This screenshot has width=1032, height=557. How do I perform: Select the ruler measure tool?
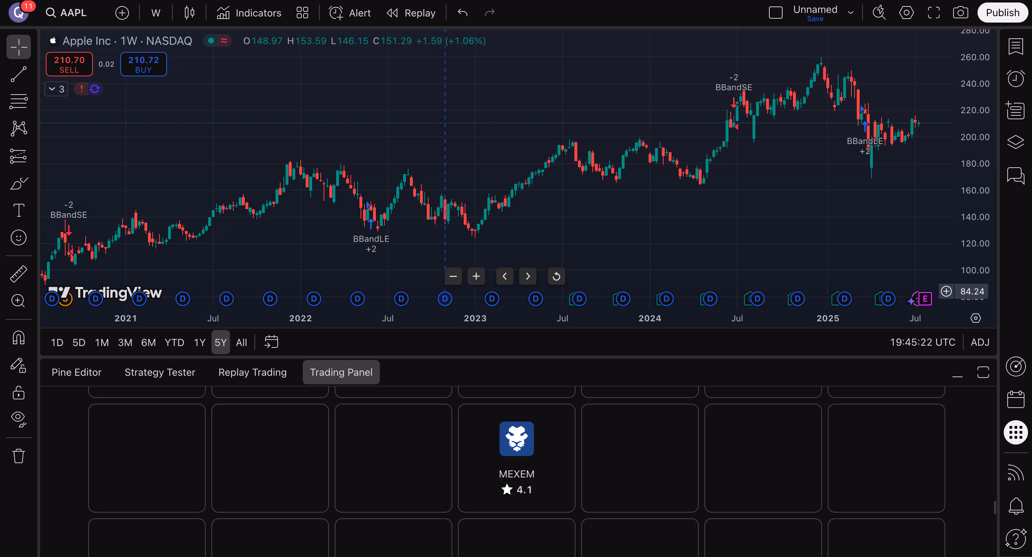click(x=18, y=274)
